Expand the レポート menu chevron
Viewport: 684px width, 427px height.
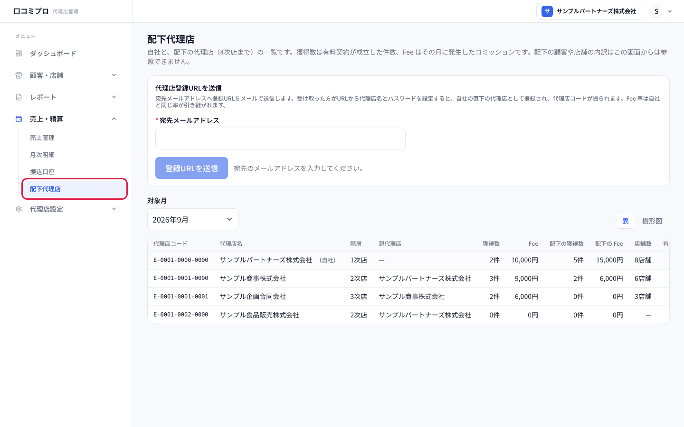(114, 97)
